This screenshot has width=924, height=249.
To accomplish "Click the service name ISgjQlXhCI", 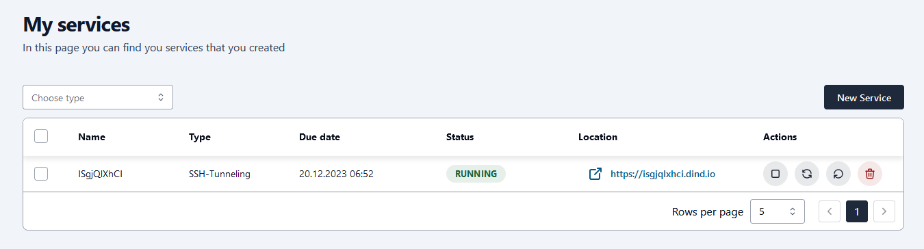I will [x=100, y=174].
